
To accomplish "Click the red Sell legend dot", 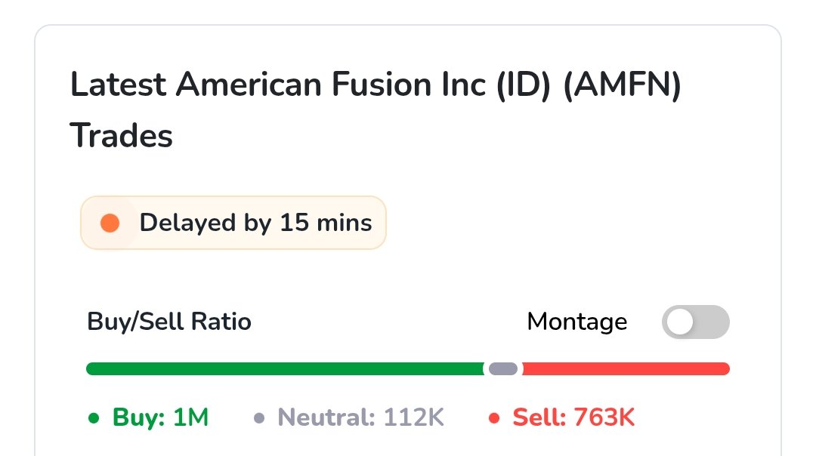I will pyautogui.click(x=494, y=418).
